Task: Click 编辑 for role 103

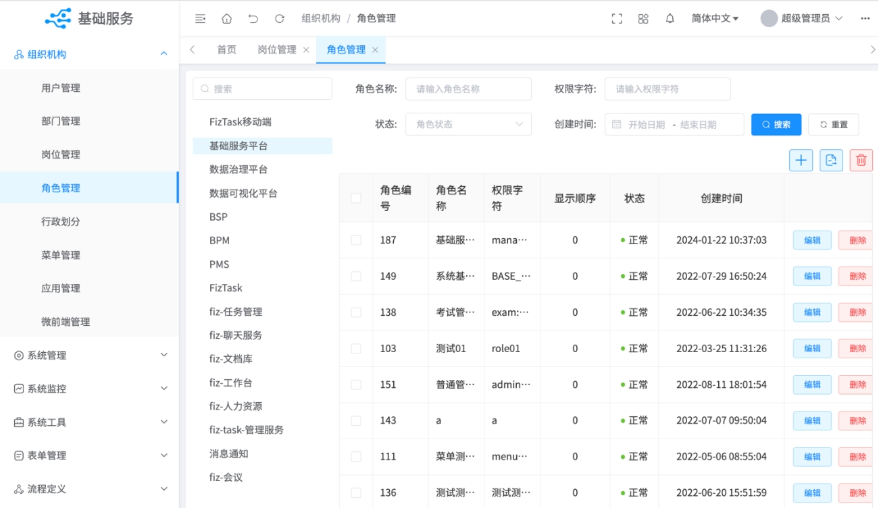Action: 812,349
